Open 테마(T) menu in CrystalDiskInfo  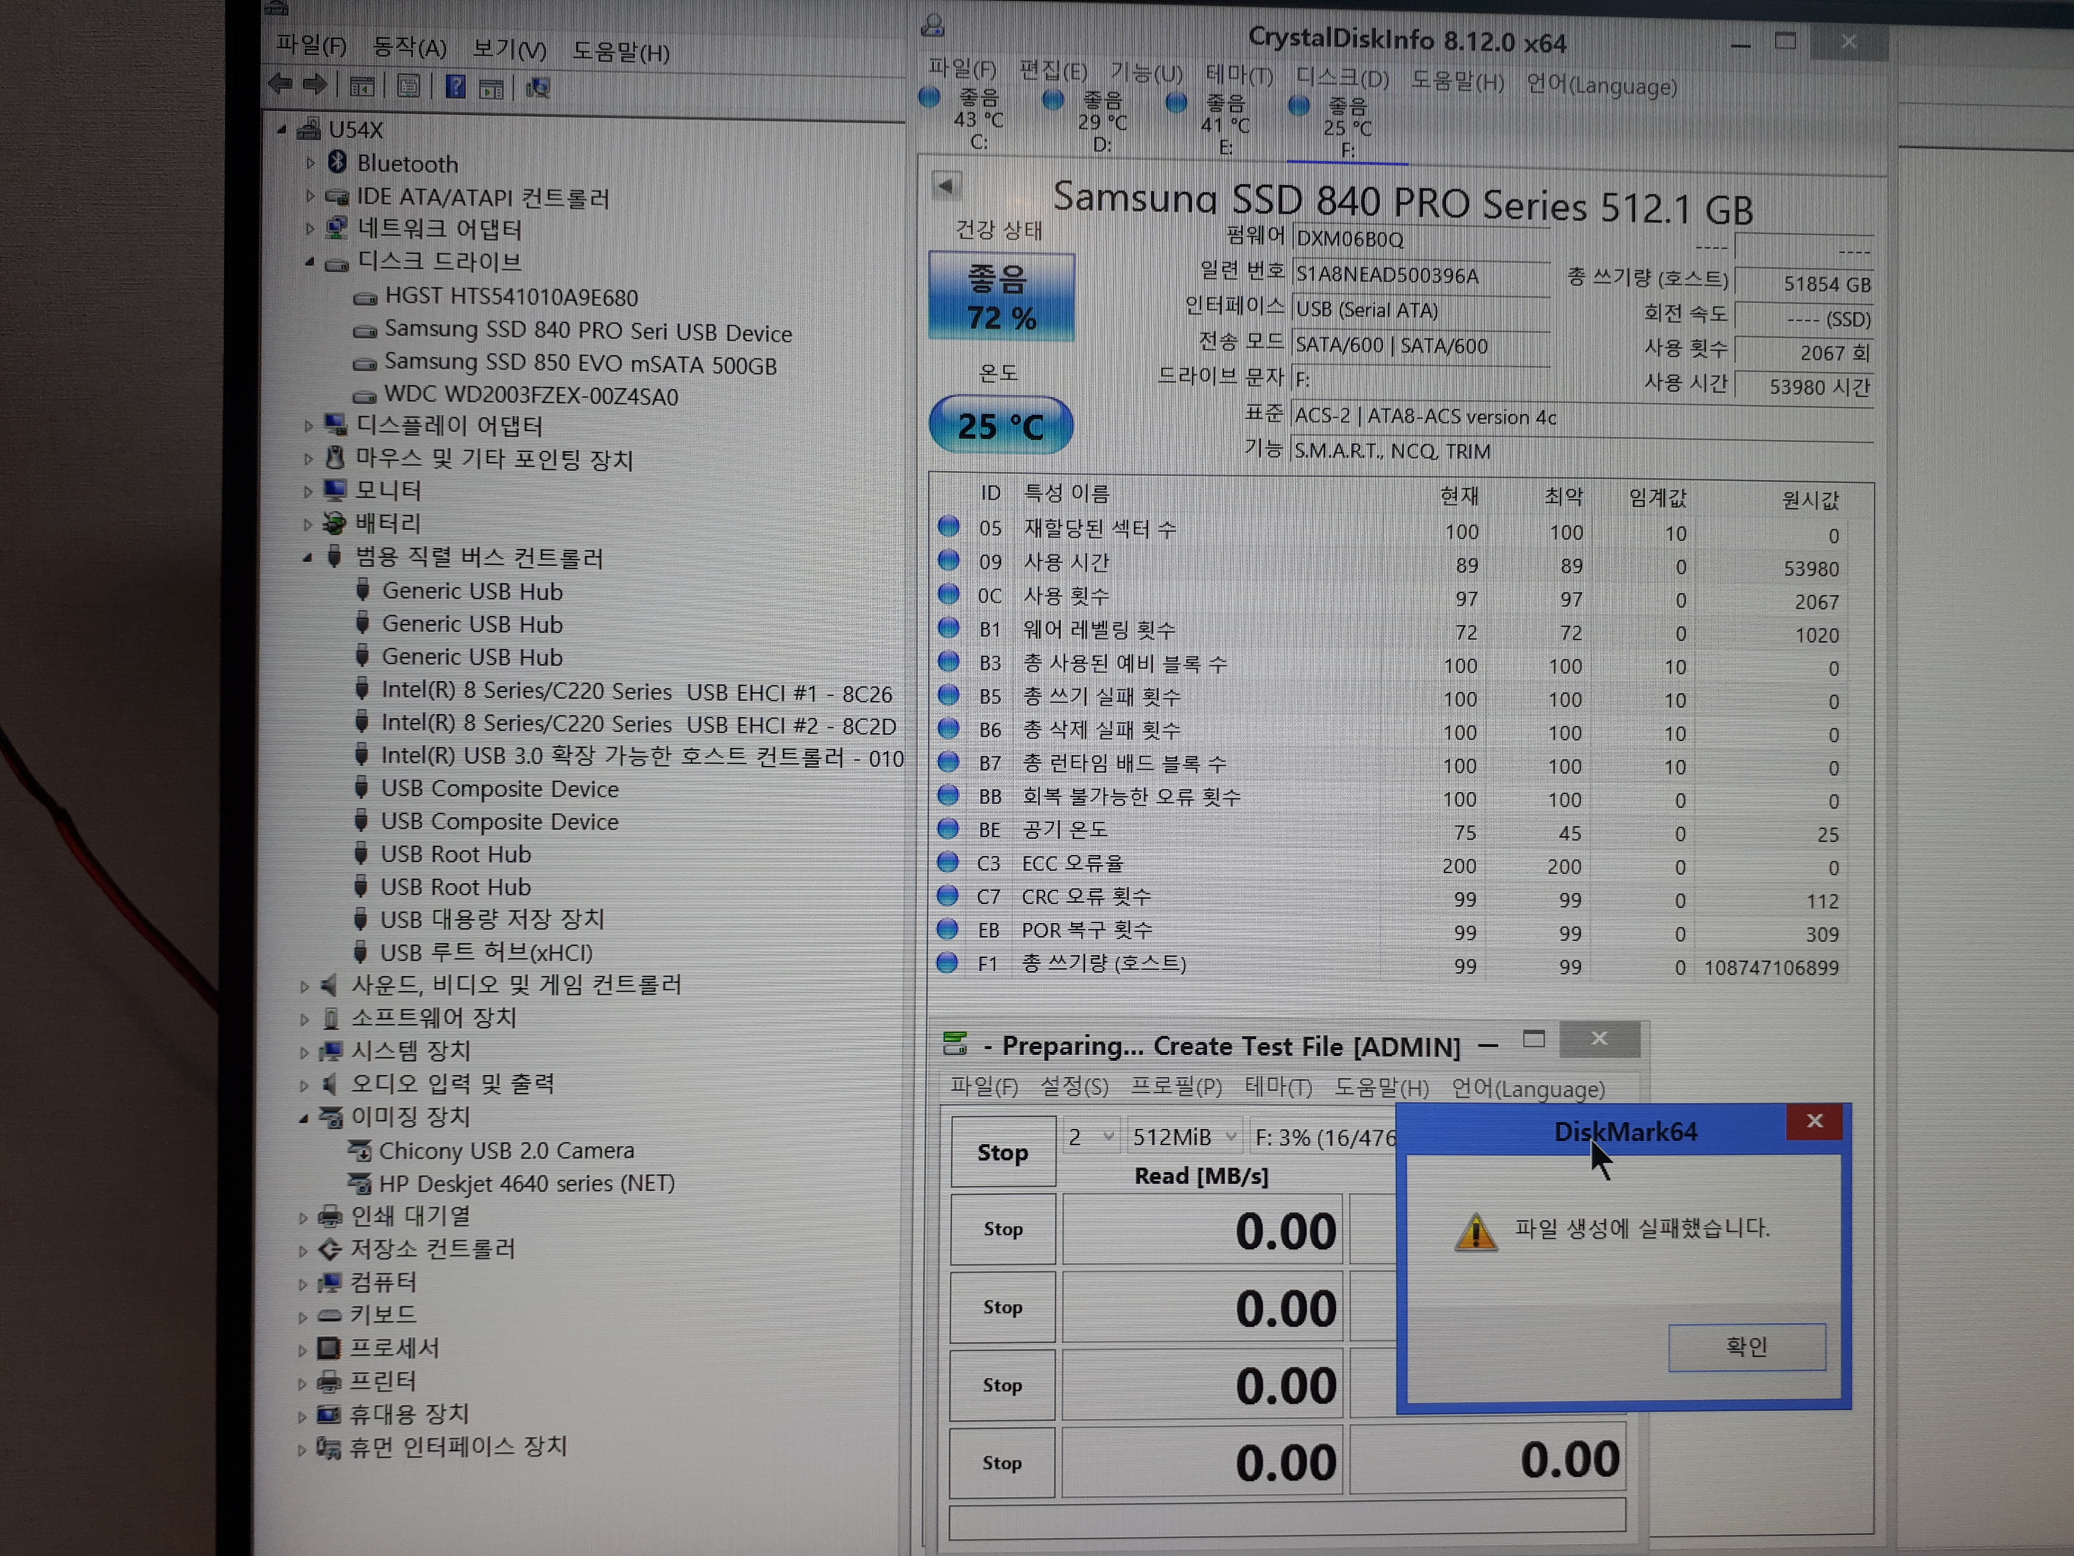pos(1238,75)
